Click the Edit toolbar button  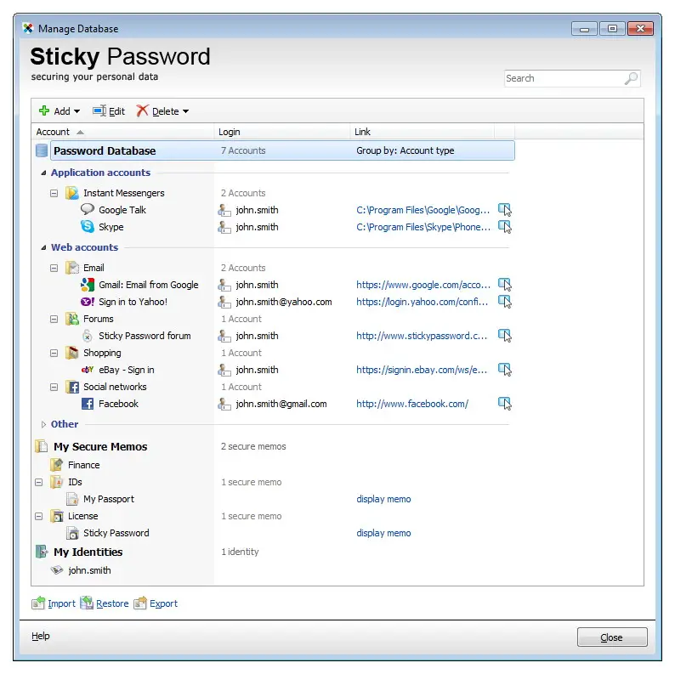pyautogui.click(x=109, y=111)
